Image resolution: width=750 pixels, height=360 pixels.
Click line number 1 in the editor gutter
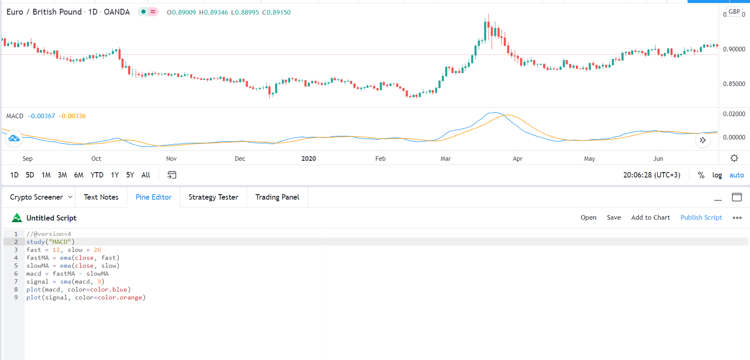tap(16, 234)
